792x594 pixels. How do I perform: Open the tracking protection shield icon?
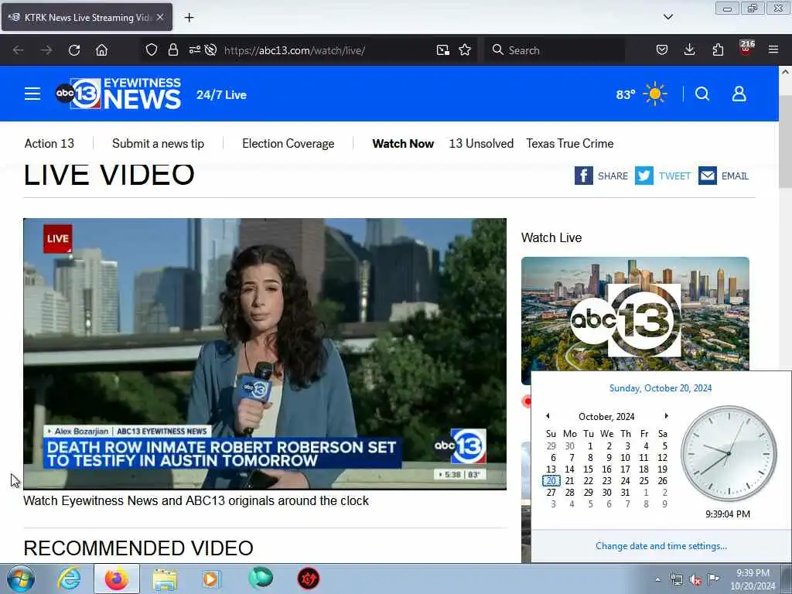point(152,50)
